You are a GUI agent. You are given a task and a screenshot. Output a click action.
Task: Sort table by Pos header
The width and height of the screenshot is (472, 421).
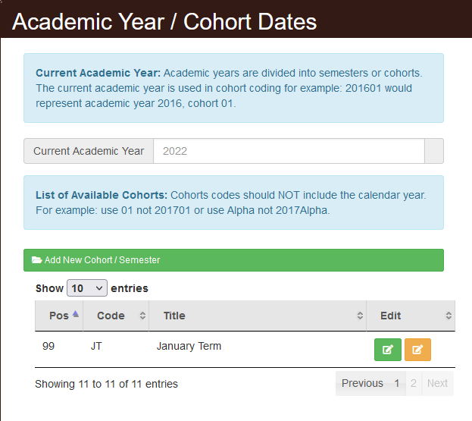click(x=59, y=316)
